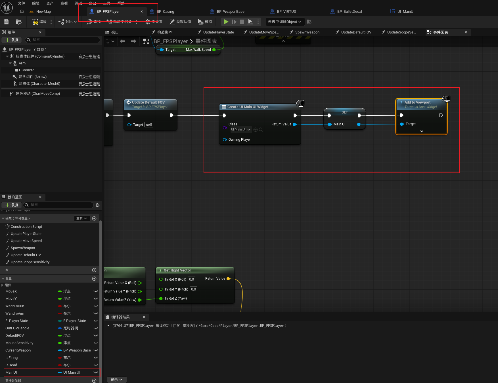Click 在C++中编辑 link for 角色移动
The image size is (498, 383).
[89, 93]
